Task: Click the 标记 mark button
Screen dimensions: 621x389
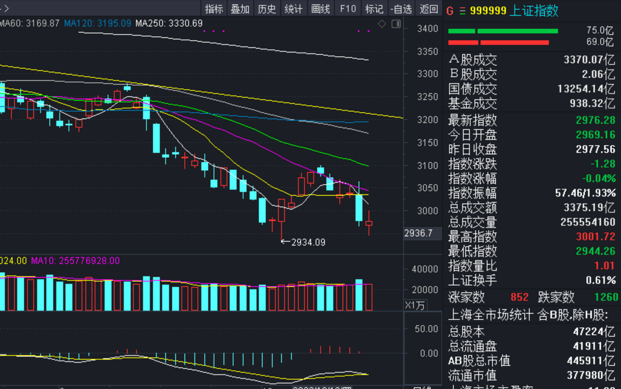Action: 374,9
